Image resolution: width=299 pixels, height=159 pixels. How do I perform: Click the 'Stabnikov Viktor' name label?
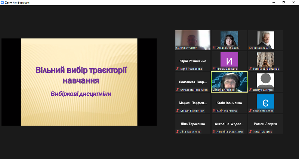186,48
